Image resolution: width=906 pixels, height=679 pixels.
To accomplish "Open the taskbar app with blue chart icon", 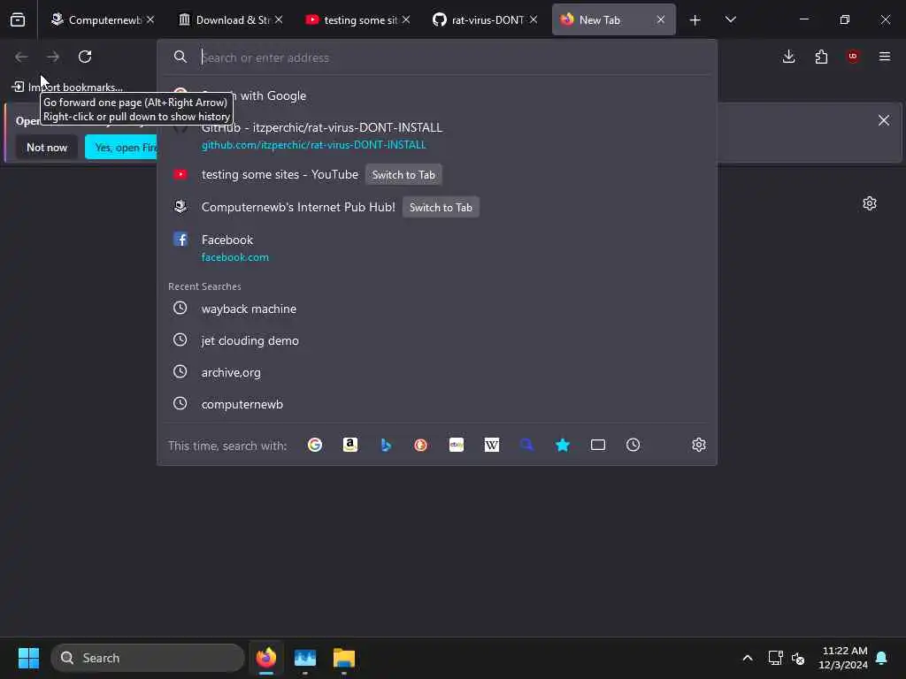I will (x=305, y=658).
